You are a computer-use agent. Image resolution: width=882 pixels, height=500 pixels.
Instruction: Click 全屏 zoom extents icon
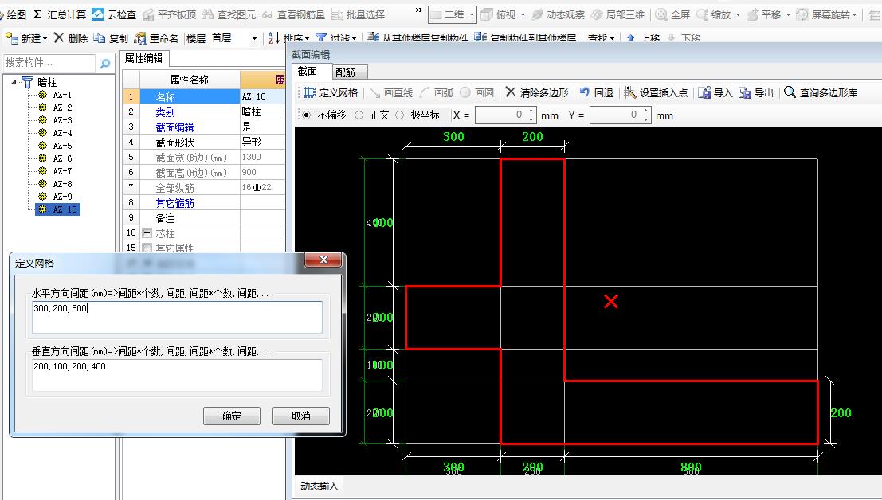click(661, 14)
